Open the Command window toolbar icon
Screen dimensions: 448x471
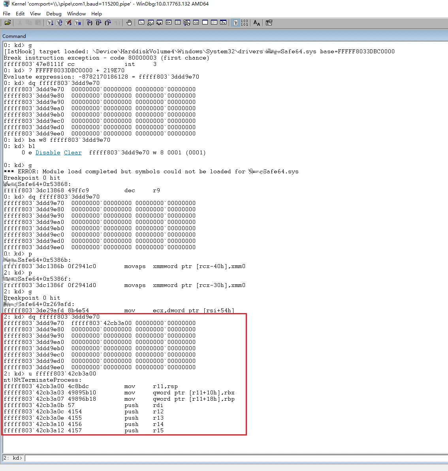(141, 23)
